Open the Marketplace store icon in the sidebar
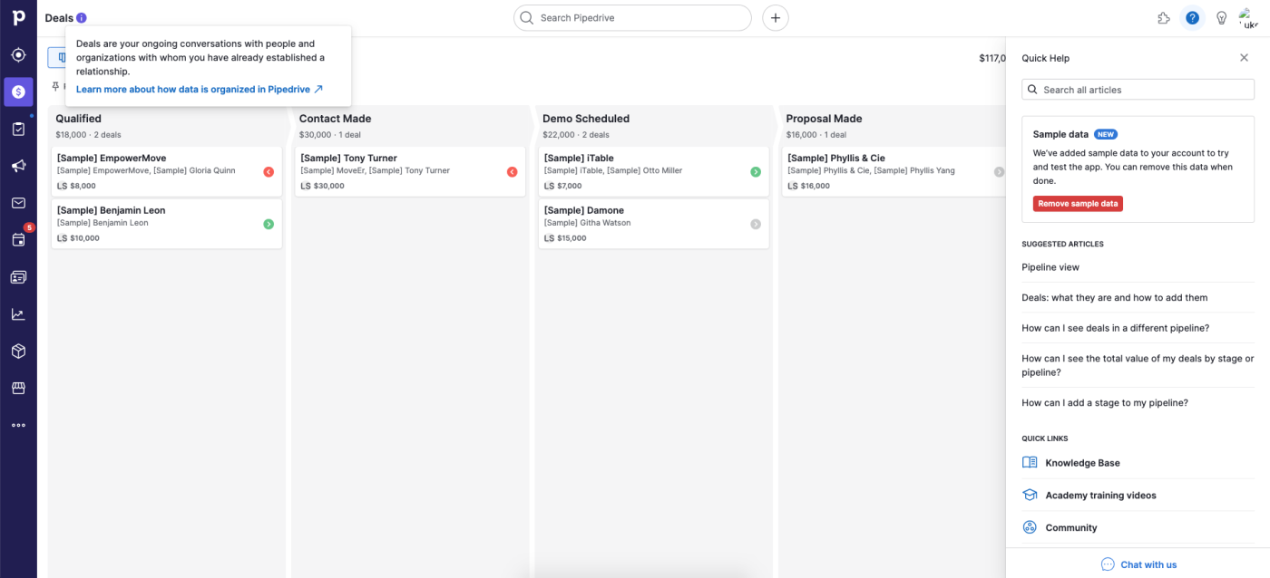Screen dimensions: 1270x578 [18, 388]
